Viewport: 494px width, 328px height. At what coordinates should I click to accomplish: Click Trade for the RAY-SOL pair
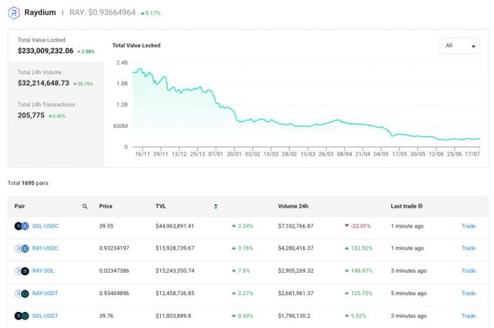(468, 271)
